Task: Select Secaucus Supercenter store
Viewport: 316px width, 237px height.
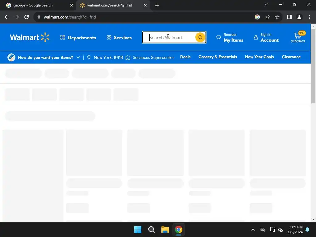Action: [x=153, y=57]
